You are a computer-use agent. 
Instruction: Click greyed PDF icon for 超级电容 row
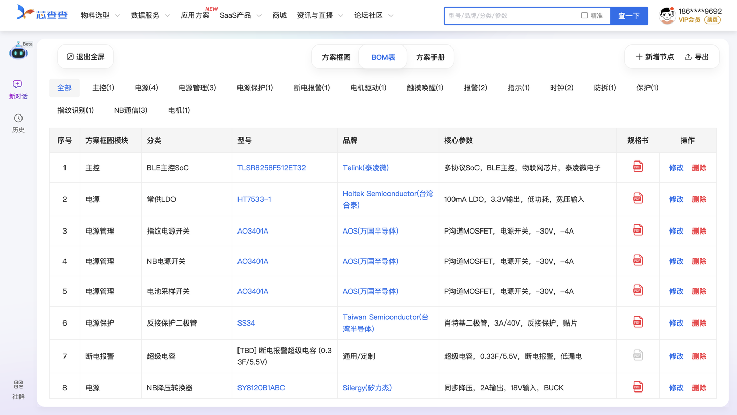point(638,355)
